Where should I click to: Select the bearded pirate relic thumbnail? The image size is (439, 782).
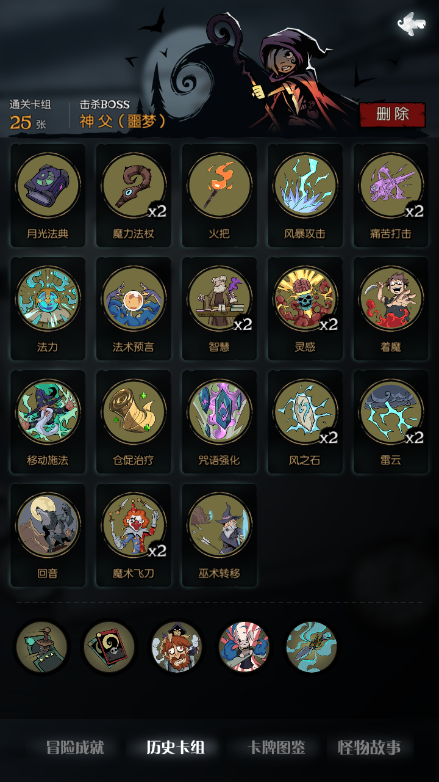[x=176, y=647]
